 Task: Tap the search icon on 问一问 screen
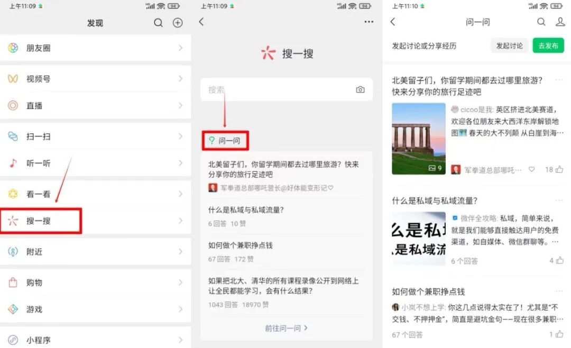(541, 22)
